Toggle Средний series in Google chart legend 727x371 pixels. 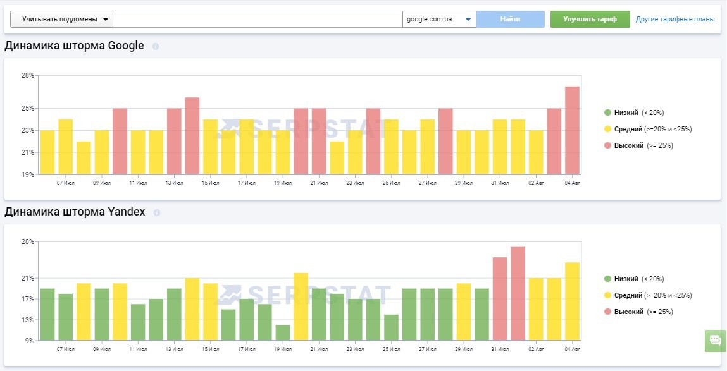point(648,129)
